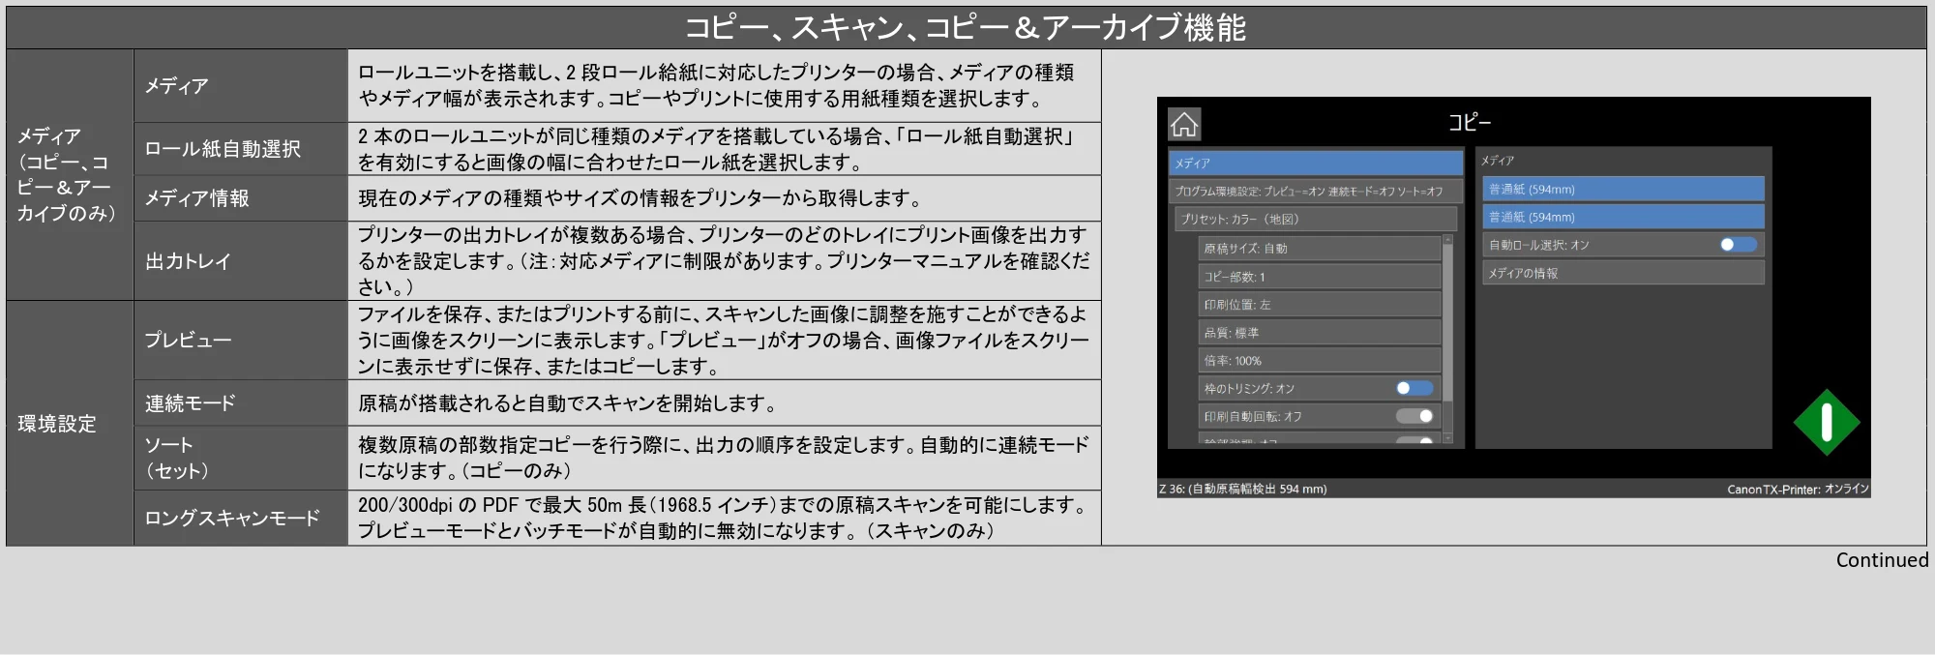
Task: Select the second 普通紙 (594mm) roll
Action: tap(1623, 217)
